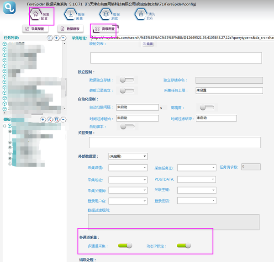The height and width of the screenshot is (262, 274).
Task: Open the 采集关键词 dropdown
Action: 128,190
